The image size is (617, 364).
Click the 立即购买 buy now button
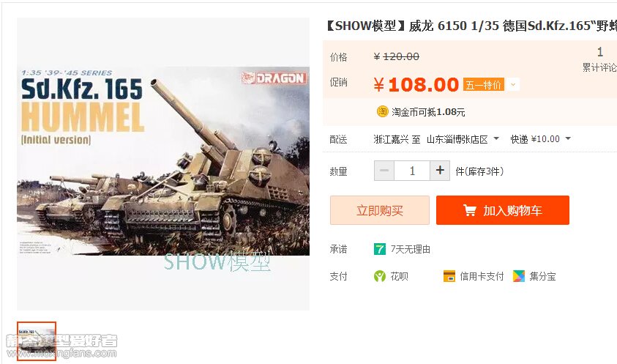click(x=380, y=210)
